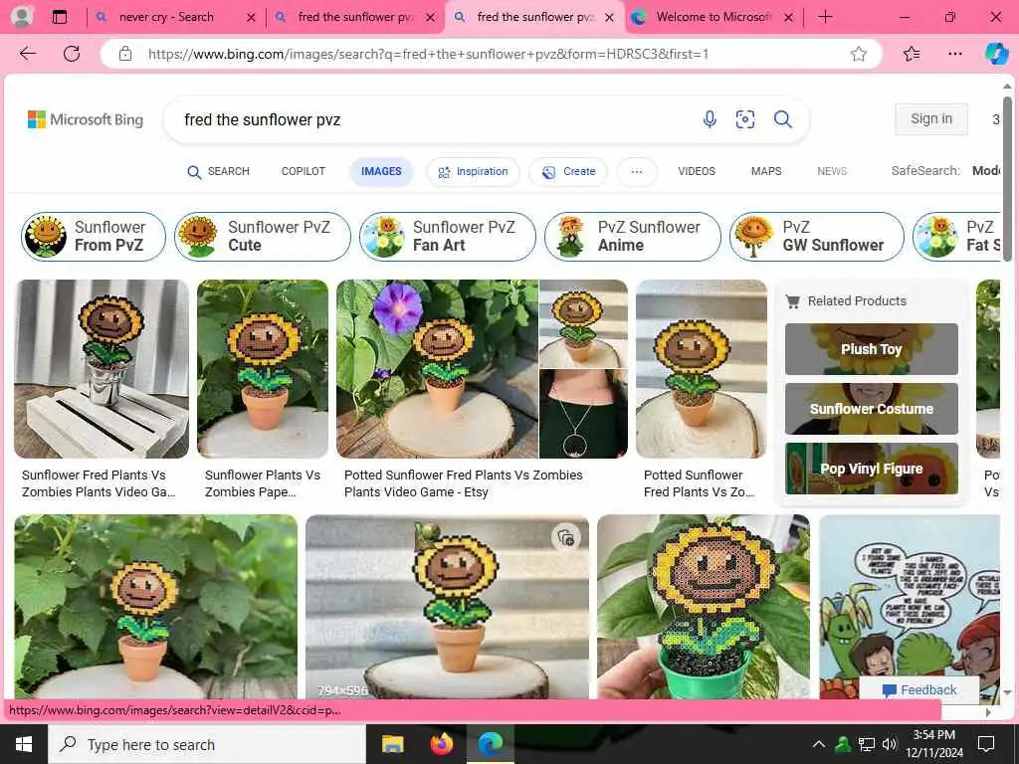1019x764 pixels.
Task: Open Plush Toy related product
Action: 872,349
